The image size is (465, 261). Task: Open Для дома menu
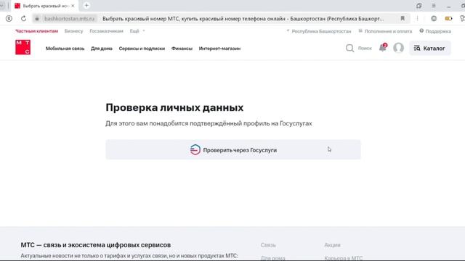coord(102,49)
